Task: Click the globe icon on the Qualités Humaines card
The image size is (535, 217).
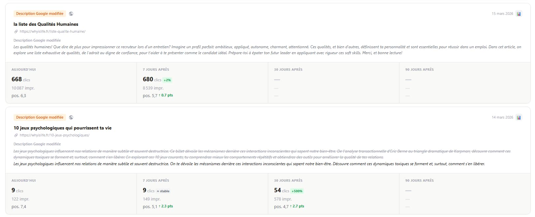Action: tap(71, 14)
